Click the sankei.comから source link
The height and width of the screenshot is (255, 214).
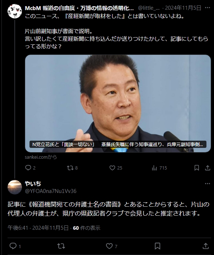pos(41,157)
